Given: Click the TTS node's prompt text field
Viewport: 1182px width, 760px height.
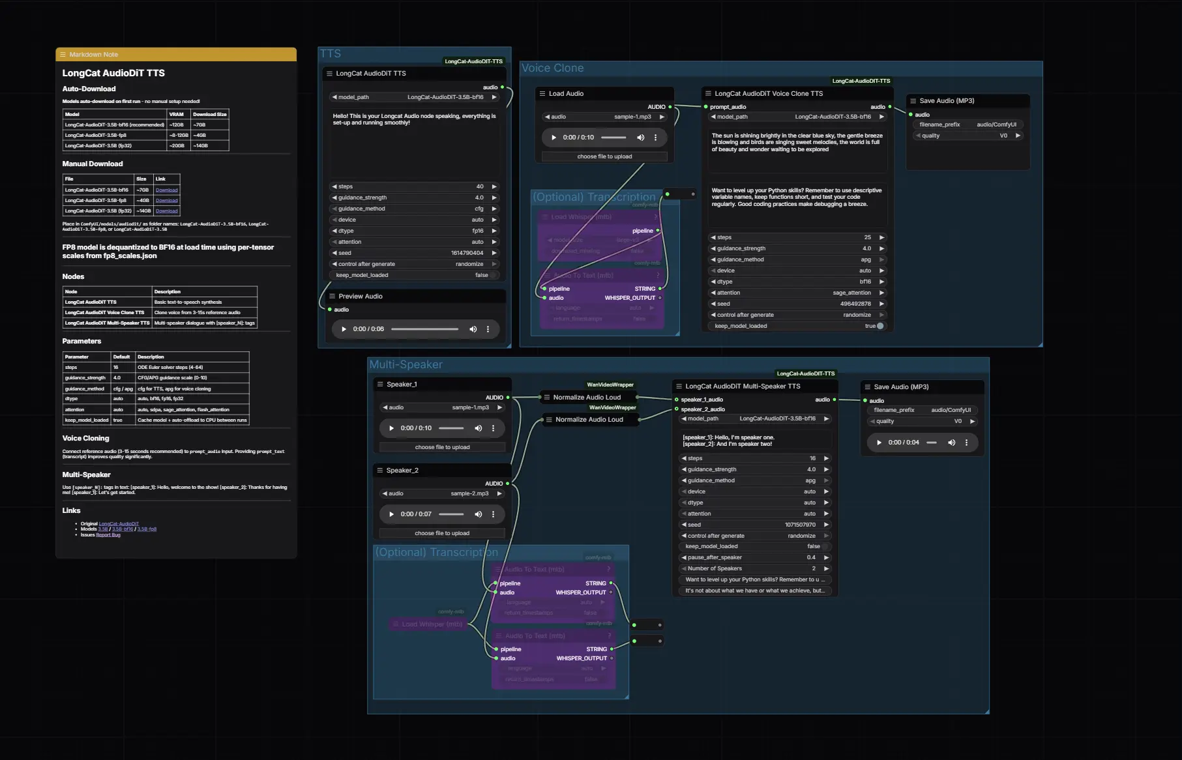Looking at the screenshot, I should pyautogui.click(x=414, y=143).
